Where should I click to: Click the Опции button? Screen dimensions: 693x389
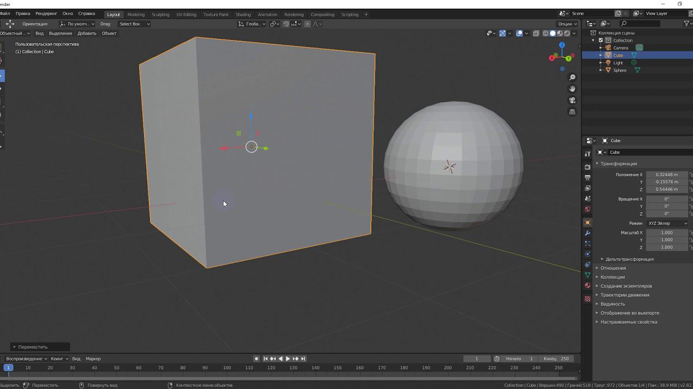(x=566, y=24)
